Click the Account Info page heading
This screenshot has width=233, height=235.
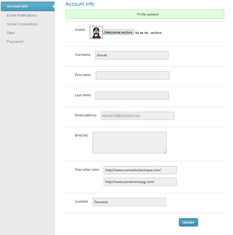point(80,4)
